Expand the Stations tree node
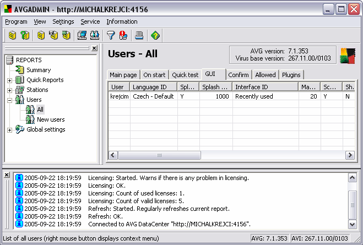The width and height of the screenshot is (363, 245). 9,90
